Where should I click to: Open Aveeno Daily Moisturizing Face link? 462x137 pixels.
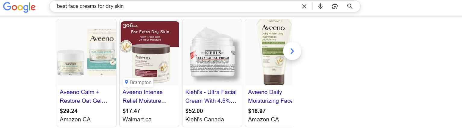(x=270, y=96)
